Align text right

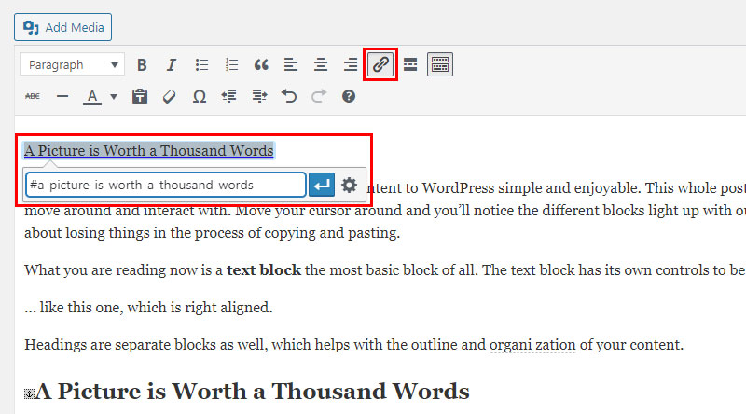(x=351, y=64)
